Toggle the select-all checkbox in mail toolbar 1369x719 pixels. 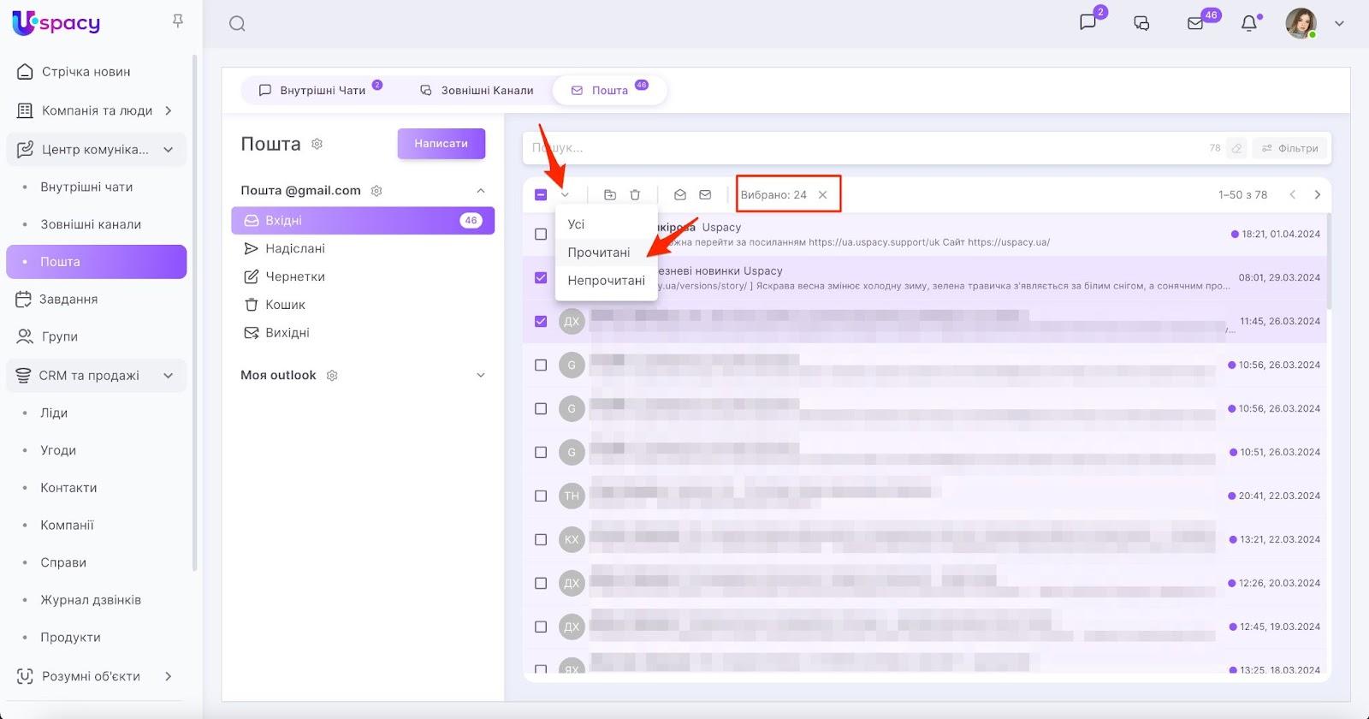(x=541, y=195)
